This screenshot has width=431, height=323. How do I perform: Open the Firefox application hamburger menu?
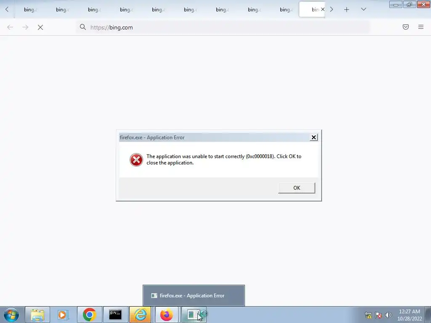click(x=421, y=27)
